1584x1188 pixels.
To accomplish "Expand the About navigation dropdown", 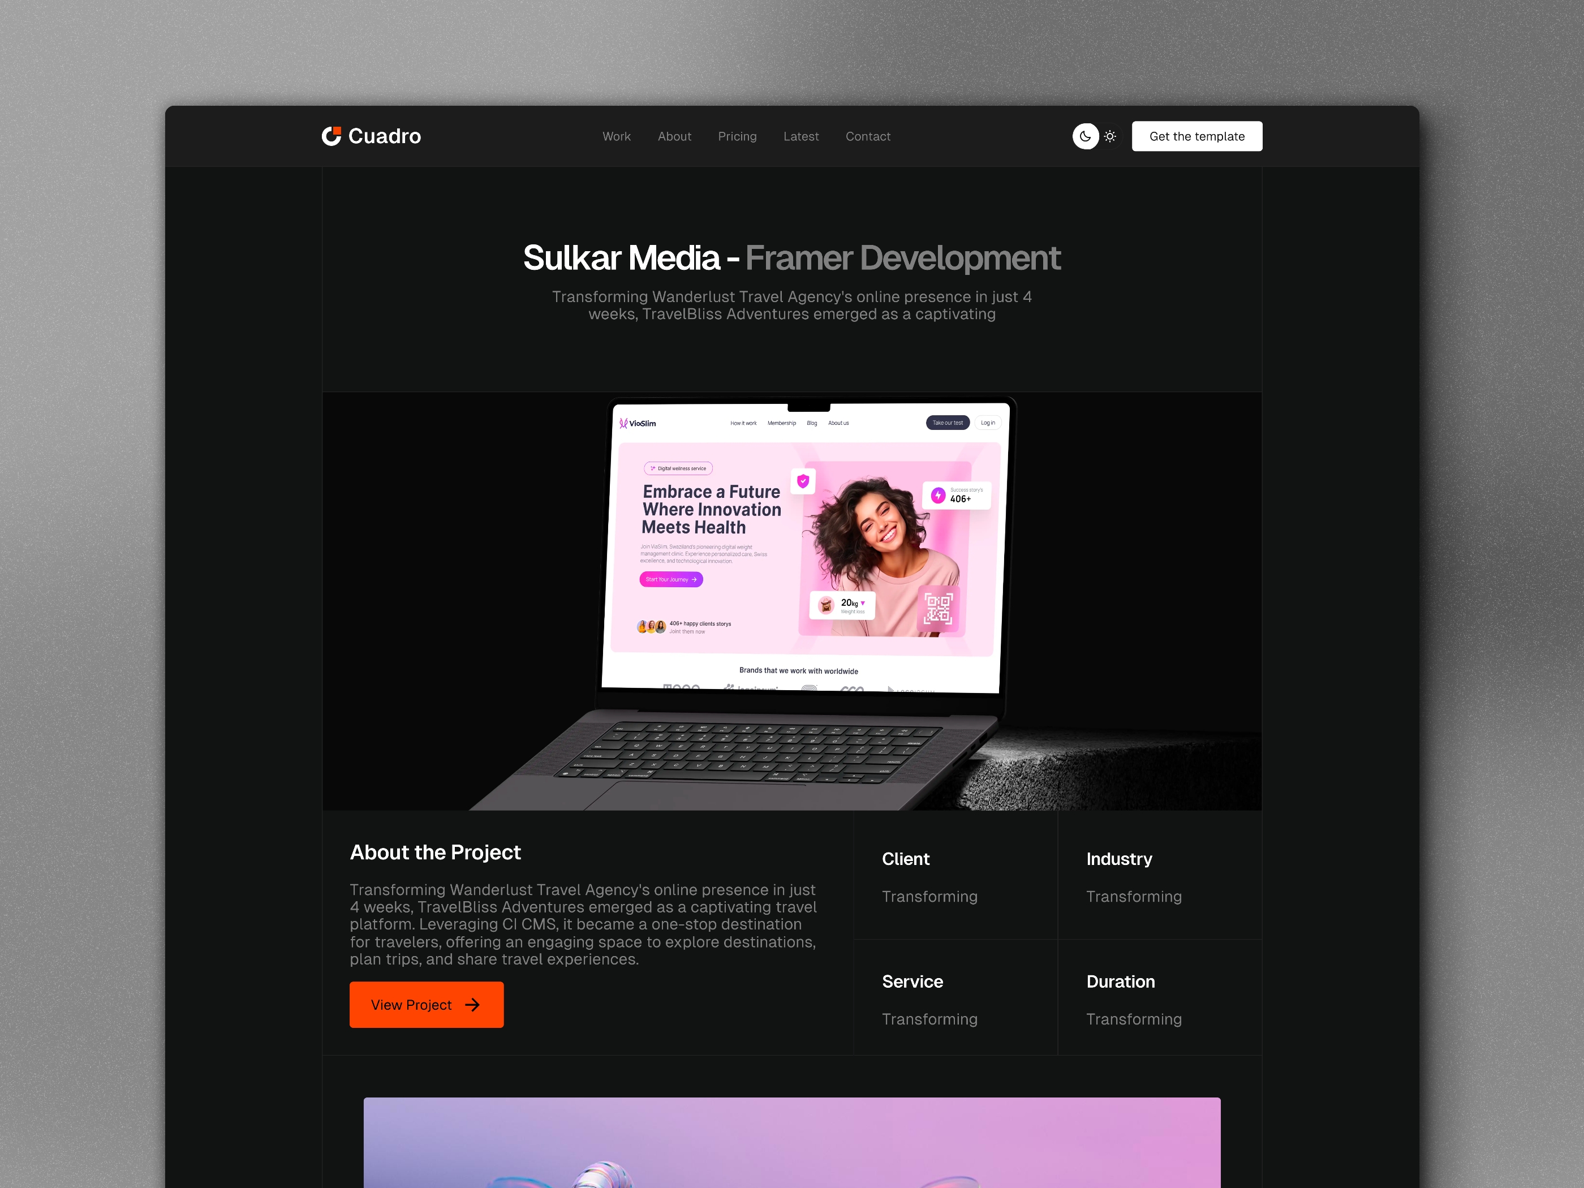I will point(674,136).
